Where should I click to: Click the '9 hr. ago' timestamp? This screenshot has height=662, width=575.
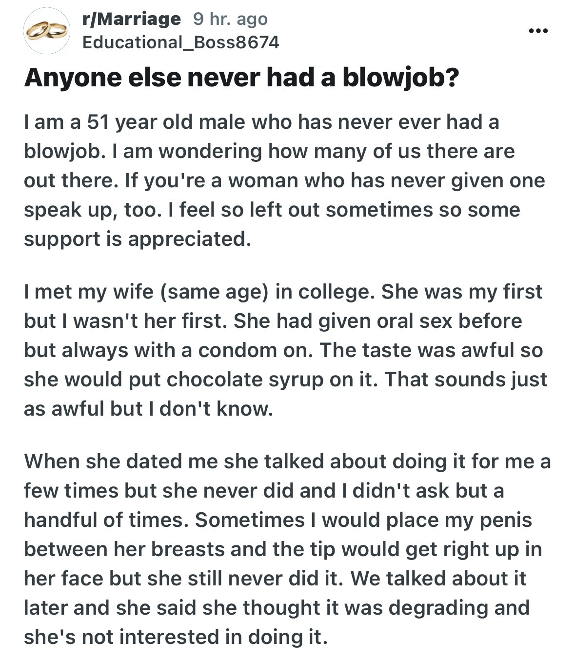click(x=230, y=19)
